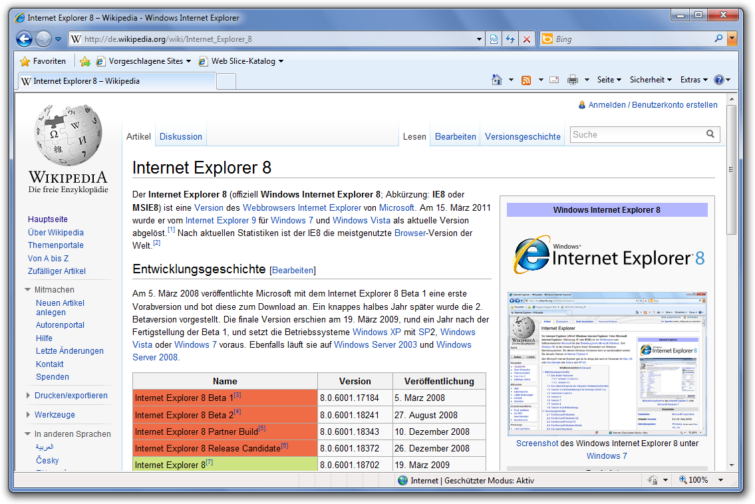Screen dimensions: 755x504
Task: Click inside the URL address field
Action: pos(272,39)
